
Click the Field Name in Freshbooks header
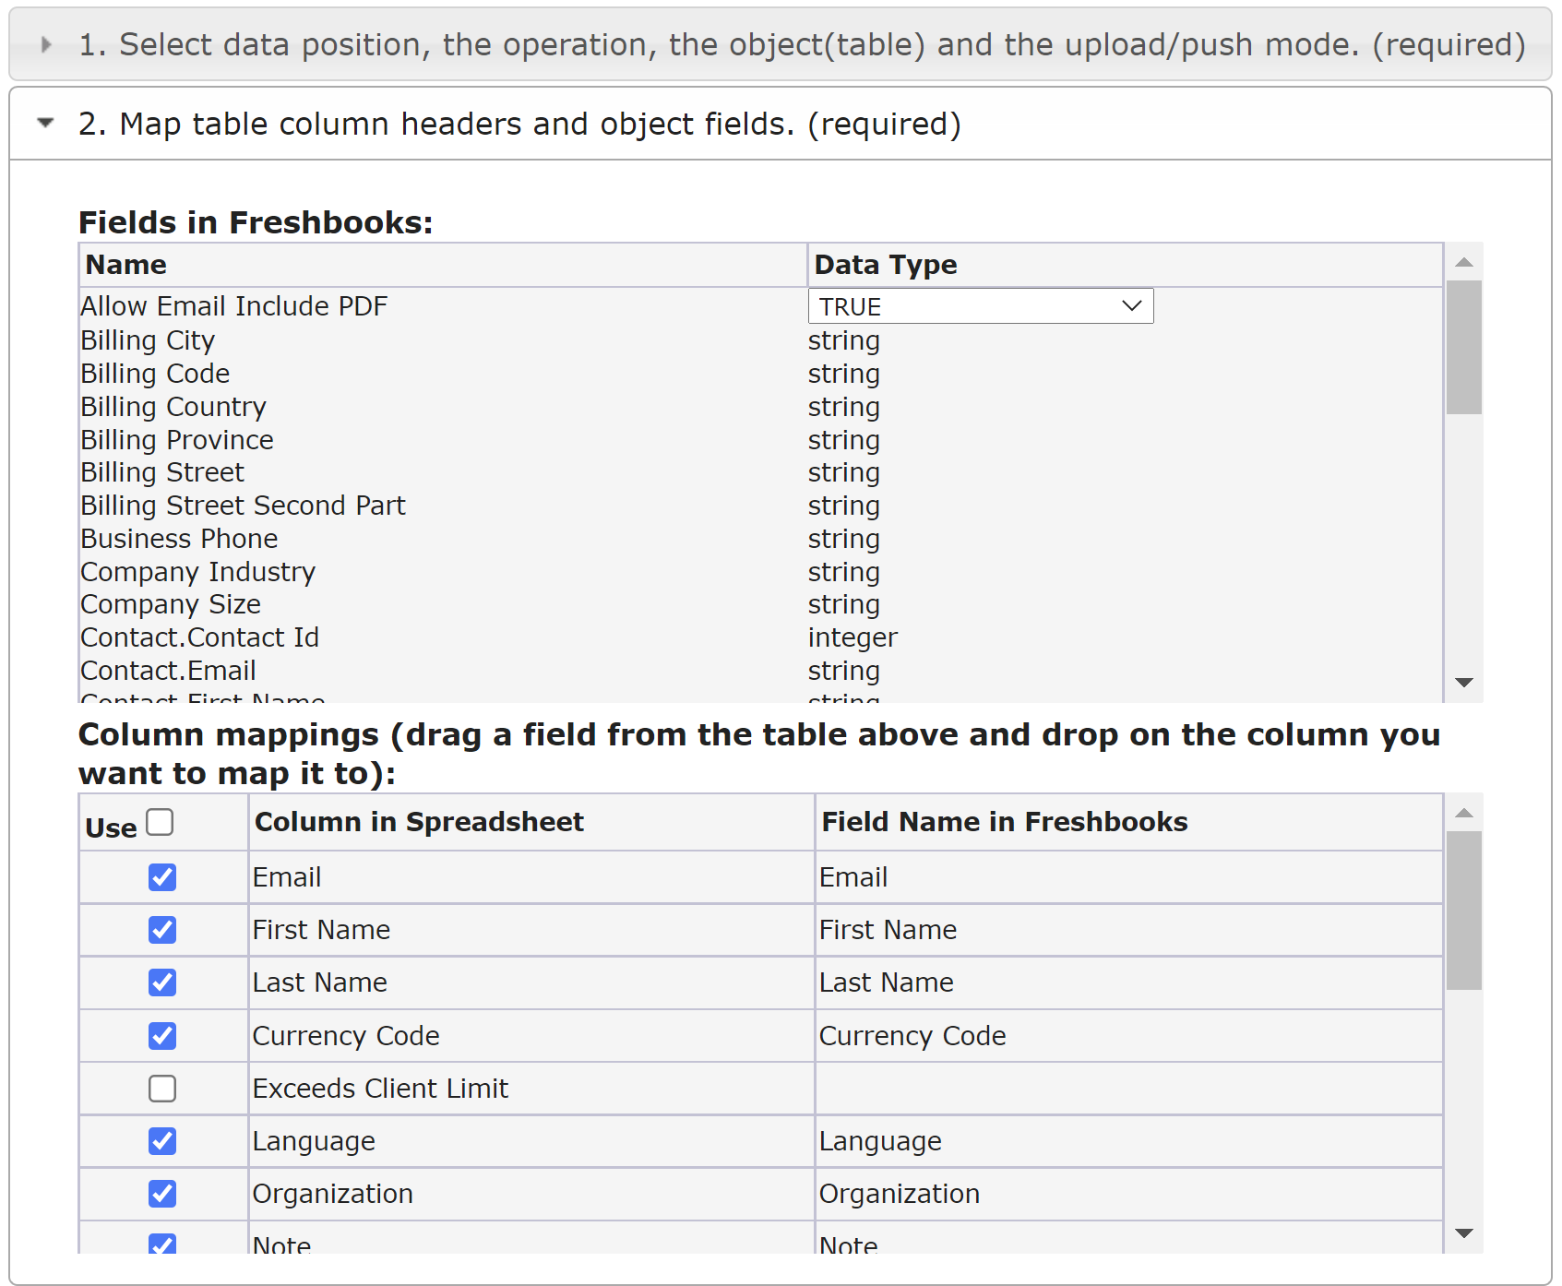[1129, 822]
